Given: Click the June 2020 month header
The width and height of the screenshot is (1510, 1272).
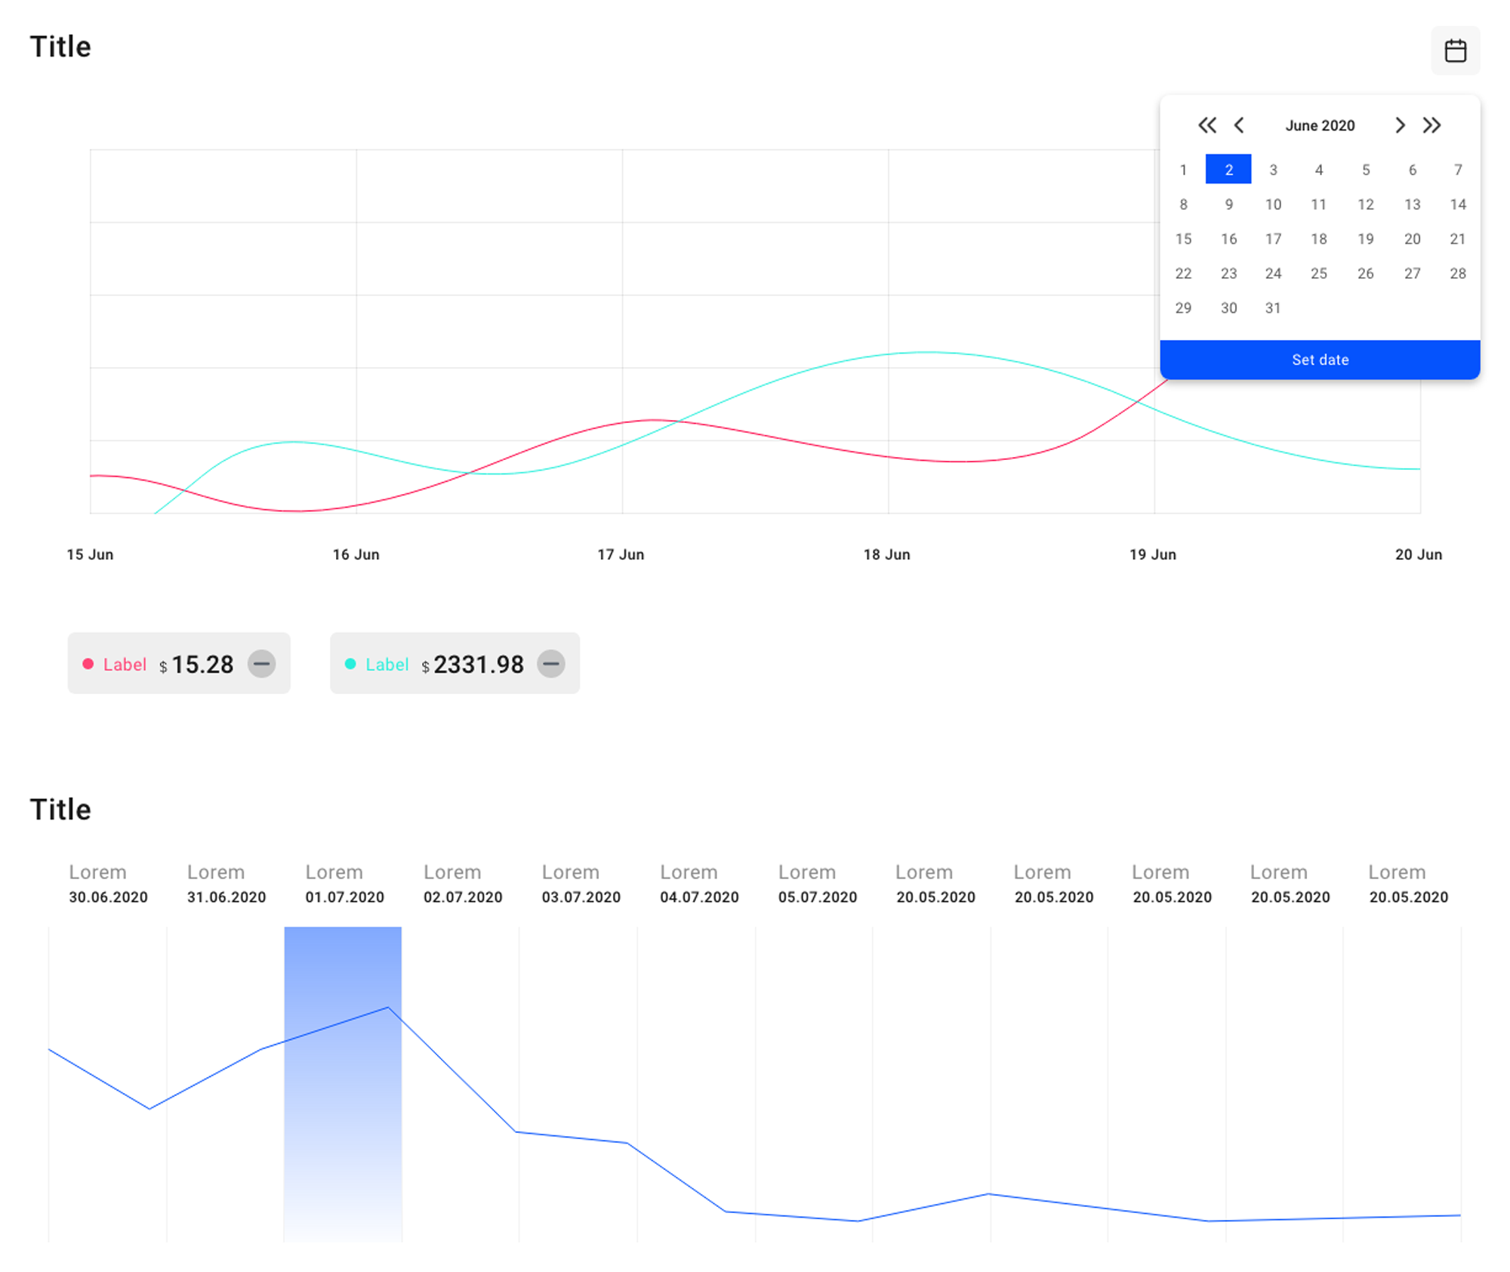Looking at the screenshot, I should 1320,125.
